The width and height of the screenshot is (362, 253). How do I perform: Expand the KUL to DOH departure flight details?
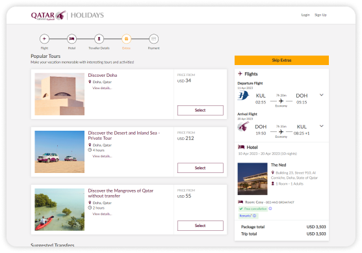click(x=321, y=95)
